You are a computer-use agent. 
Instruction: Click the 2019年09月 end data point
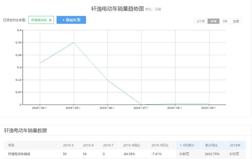click(209, 104)
